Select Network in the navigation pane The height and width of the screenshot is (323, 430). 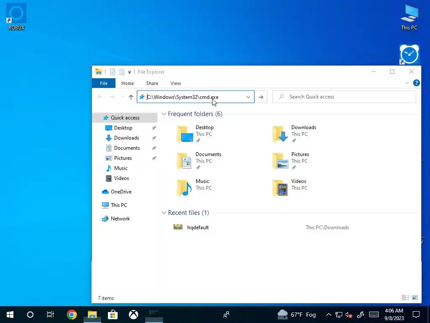pos(120,219)
